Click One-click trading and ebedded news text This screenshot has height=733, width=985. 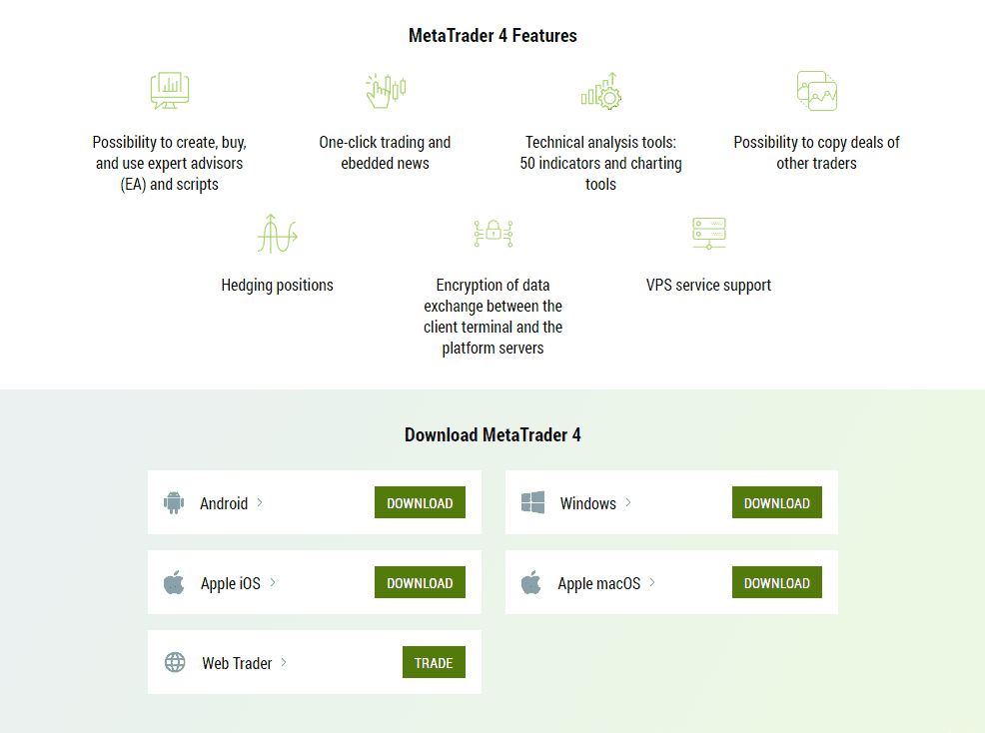coord(385,153)
